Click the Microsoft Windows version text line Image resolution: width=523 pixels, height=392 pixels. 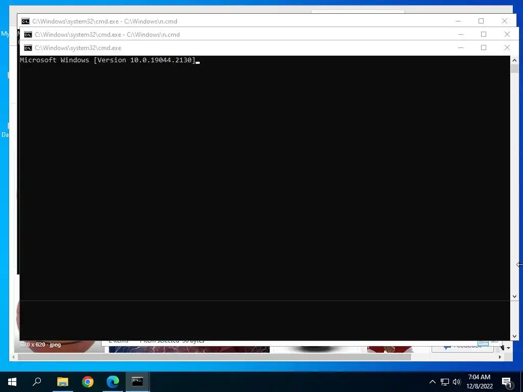click(x=107, y=60)
